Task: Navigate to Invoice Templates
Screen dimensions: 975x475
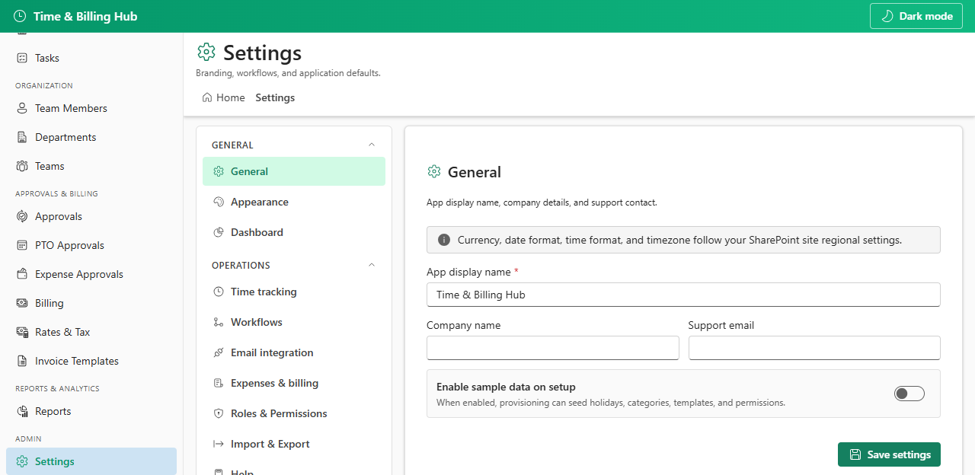Action: coord(91,361)
